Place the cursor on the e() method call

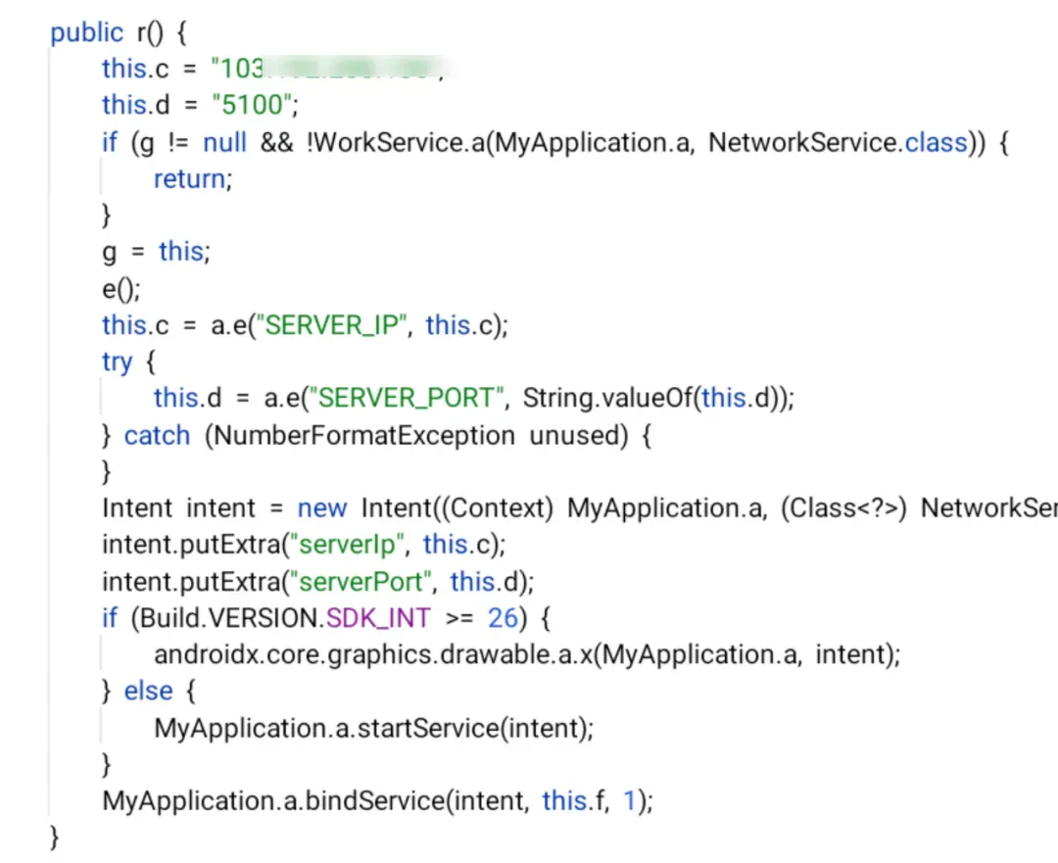pyautogui.click(x=120, y=289)
